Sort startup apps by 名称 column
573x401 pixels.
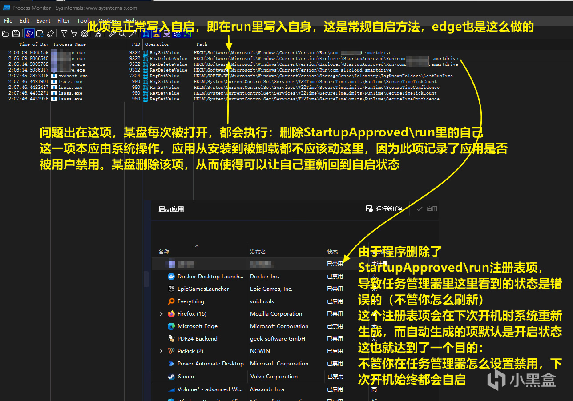164,252
